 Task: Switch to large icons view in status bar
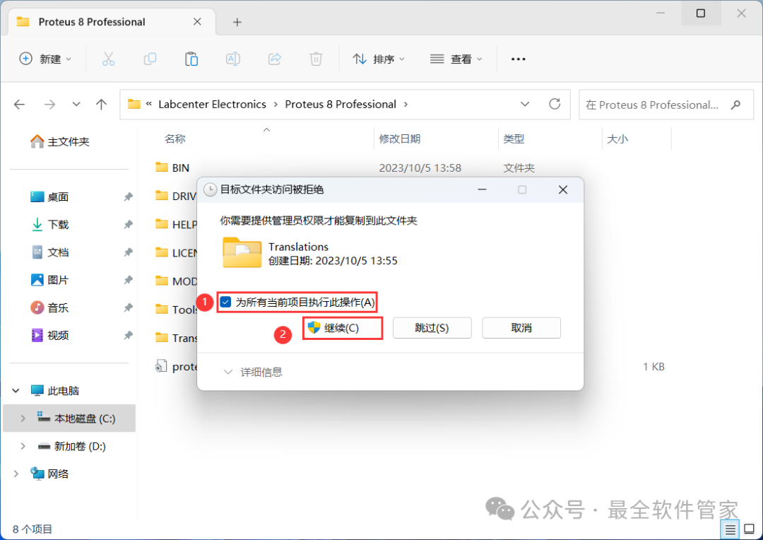click(x=750, y=529)
